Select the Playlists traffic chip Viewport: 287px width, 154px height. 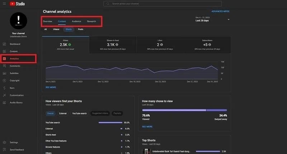pyautogui.click(x=117, y=113)
